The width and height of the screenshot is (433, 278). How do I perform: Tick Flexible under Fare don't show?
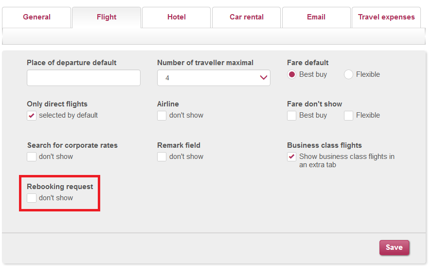[x=348, y=116]
